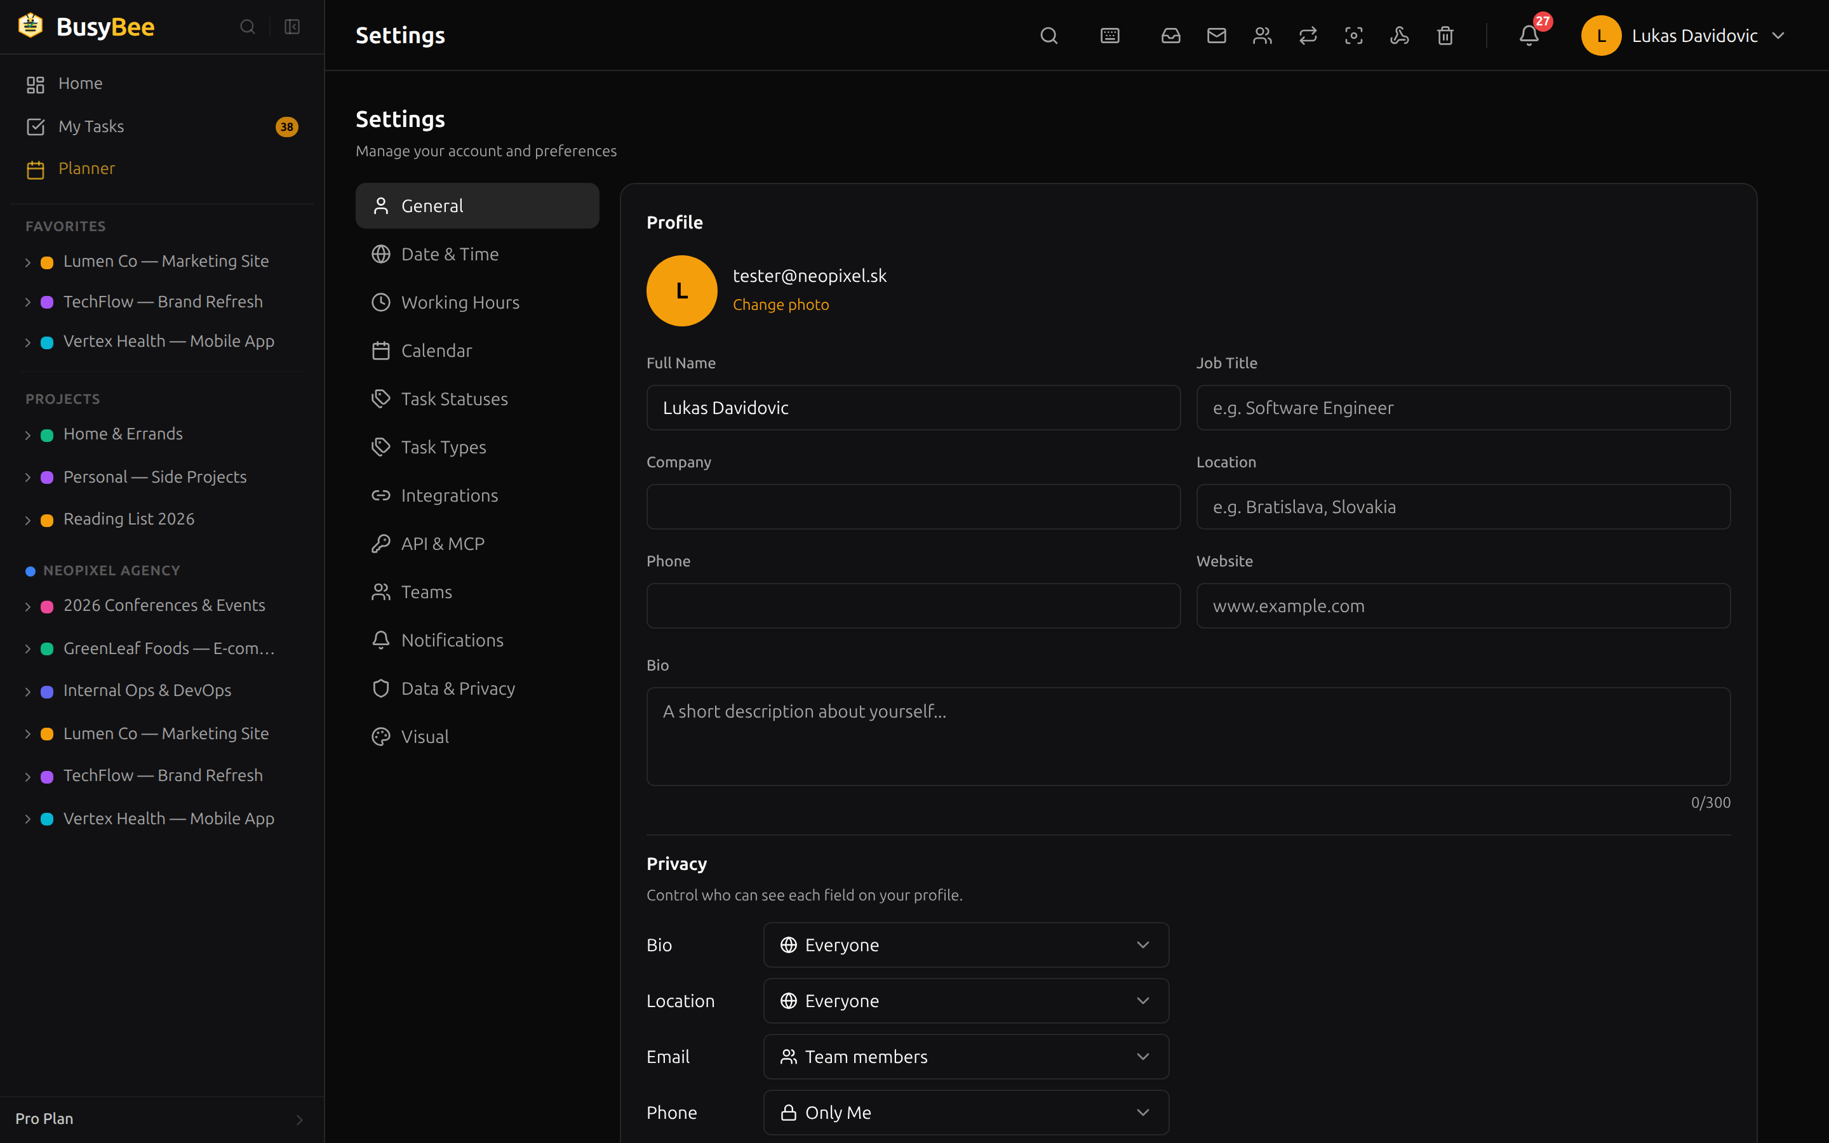Expand 2026 Conferences & Events project
The image size is (1829, 1143).
[28, 606]
